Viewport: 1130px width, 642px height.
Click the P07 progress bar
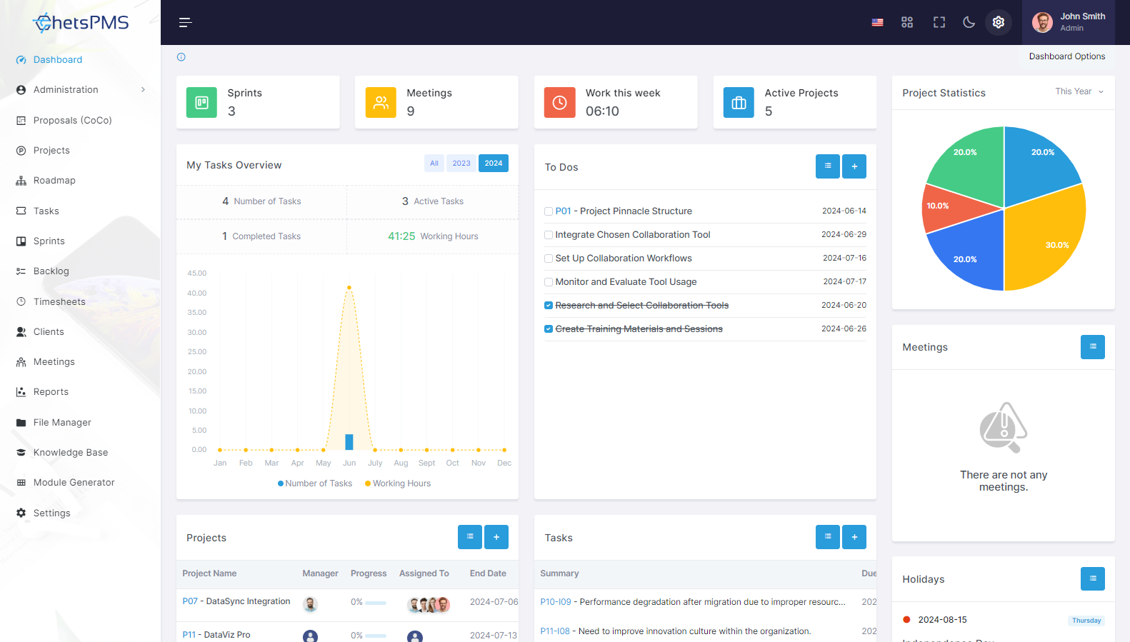[x=376, y=603]
